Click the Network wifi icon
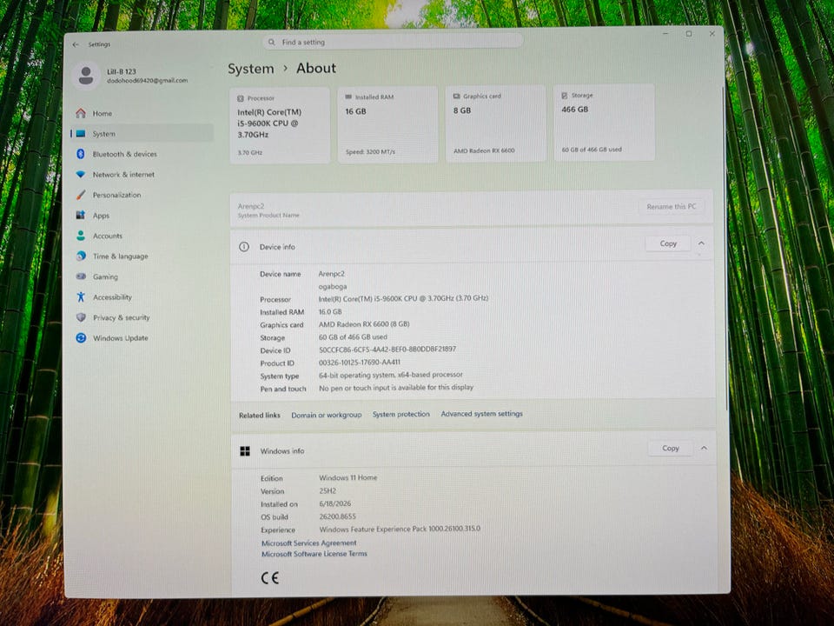The height and width of the screenshot is (626, 834). [x=81, y=174]
